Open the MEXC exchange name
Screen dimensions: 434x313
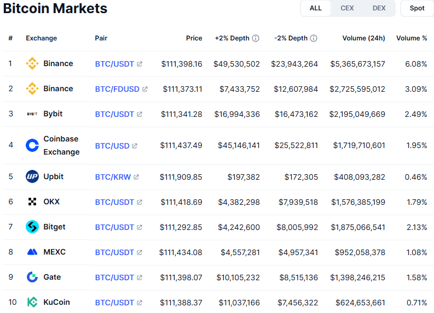tap(55, 252)
